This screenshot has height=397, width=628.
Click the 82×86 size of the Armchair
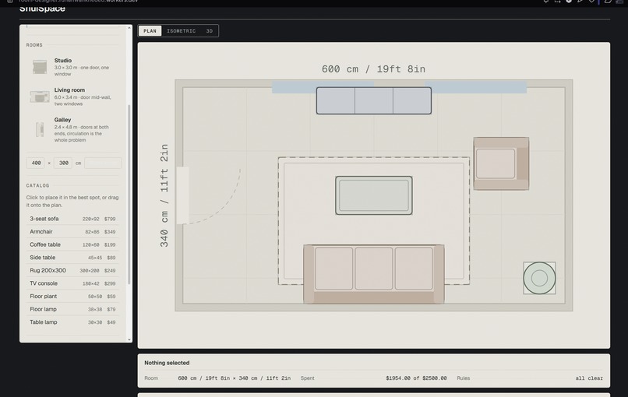point(92,232)
